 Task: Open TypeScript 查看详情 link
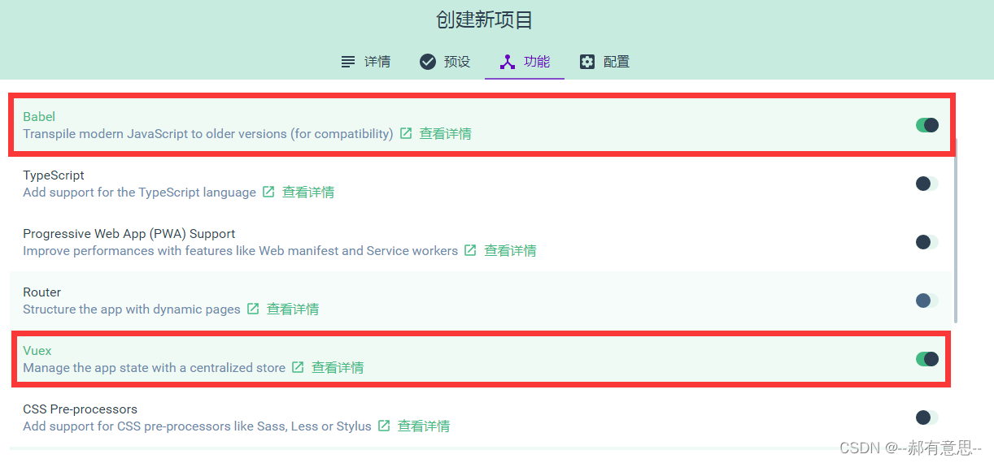point(308,193)
